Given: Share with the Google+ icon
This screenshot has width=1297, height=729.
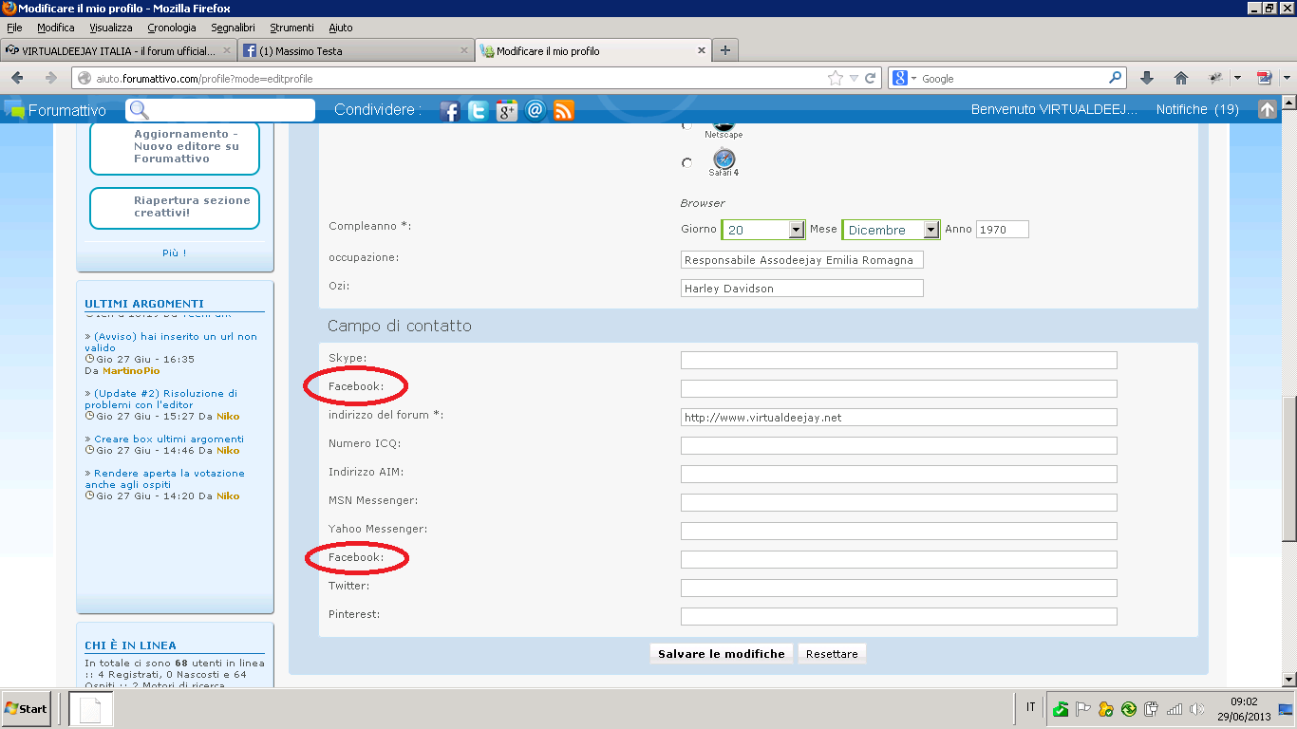Looking at the screenshot, I should [507, 111].
